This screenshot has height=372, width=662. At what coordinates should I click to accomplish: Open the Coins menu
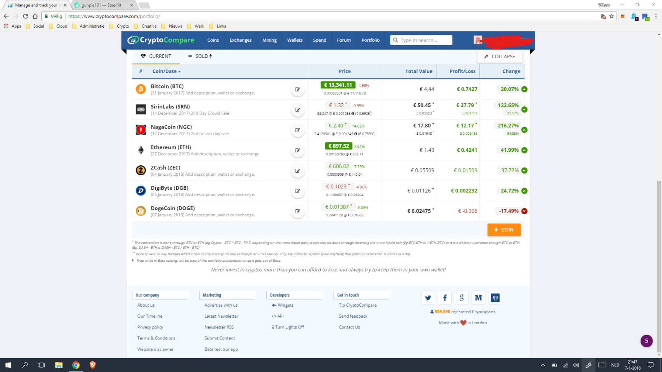213,40
